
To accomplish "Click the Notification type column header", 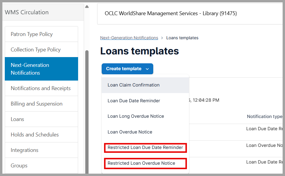I will coord(264,117).
